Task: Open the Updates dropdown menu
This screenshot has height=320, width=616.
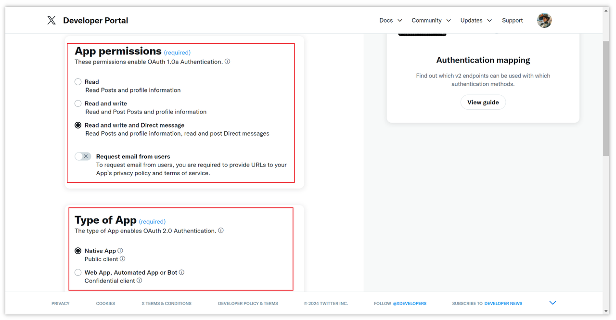Action: pyautogui.click(x=476, y=20)
